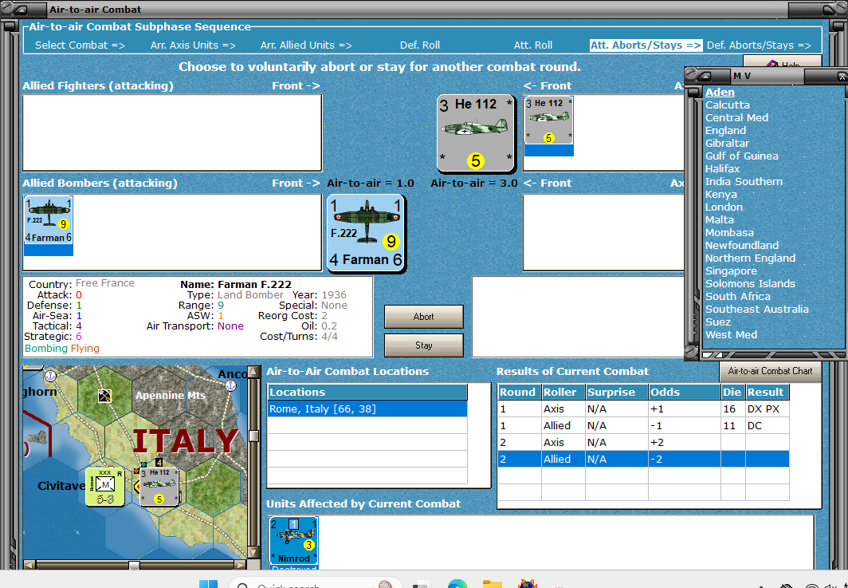Click the factory icon in Apennine hex
848x588 pixels.
point(105,396)
